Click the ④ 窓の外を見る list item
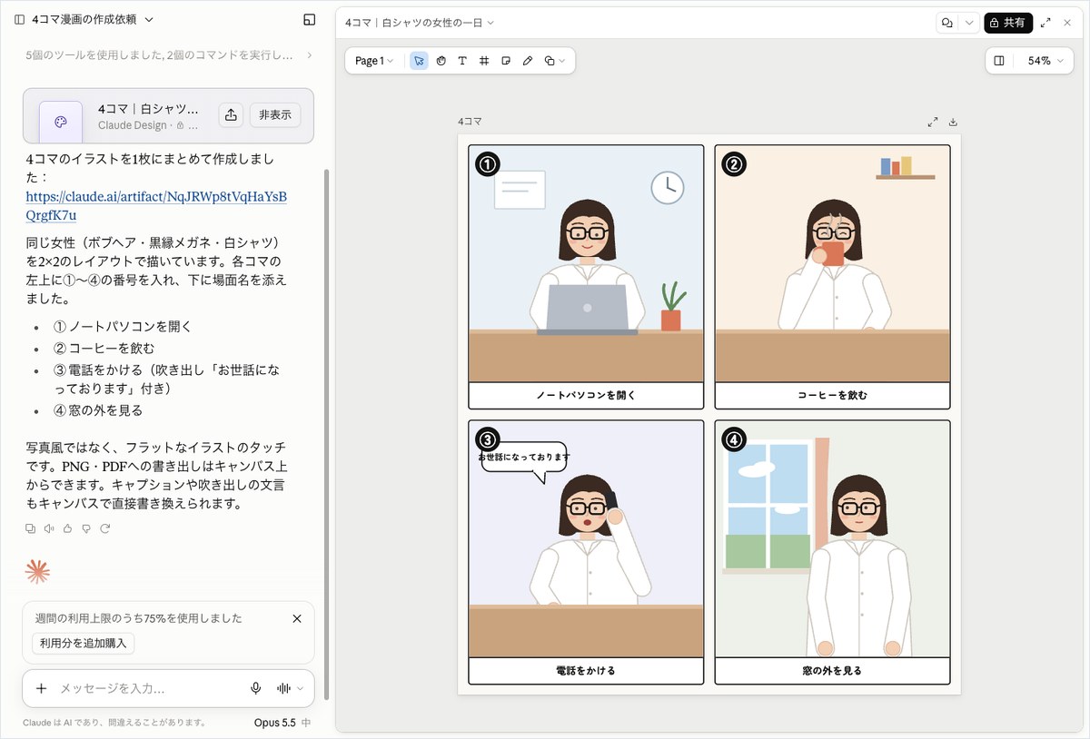The width and height of the screenshot is (1090, 739). click(98, 410)
